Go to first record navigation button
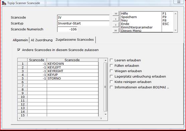 tap(116, 14)
